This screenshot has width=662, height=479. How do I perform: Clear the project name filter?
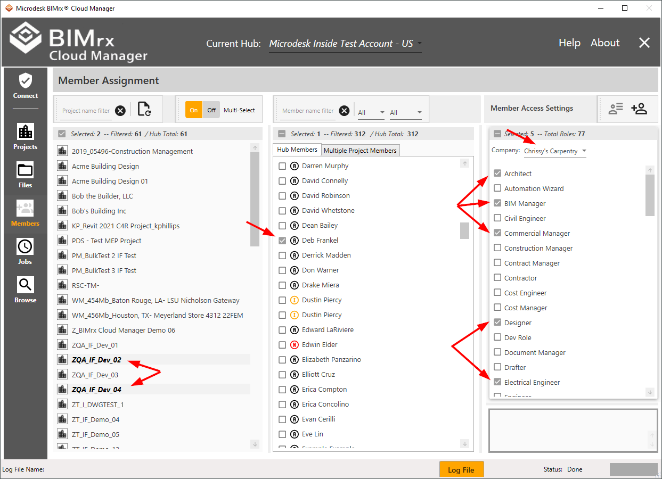click(120, 111)
